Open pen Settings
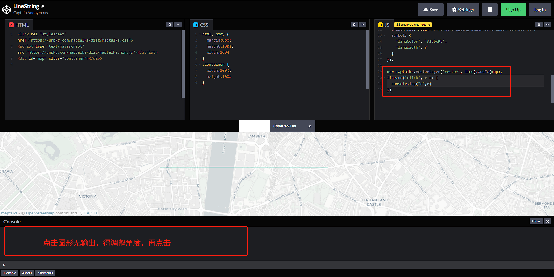The height and width of the screenshot is (277, 554). tap(463, 10)
